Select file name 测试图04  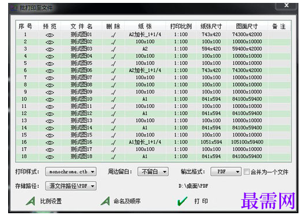[81, 56]
